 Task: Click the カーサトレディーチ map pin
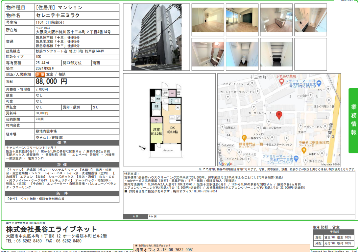click(x=253, y=107)
